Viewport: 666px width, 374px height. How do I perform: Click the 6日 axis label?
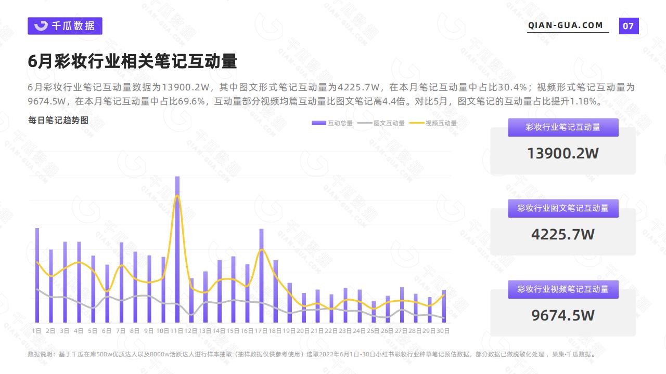coord(107,330)
